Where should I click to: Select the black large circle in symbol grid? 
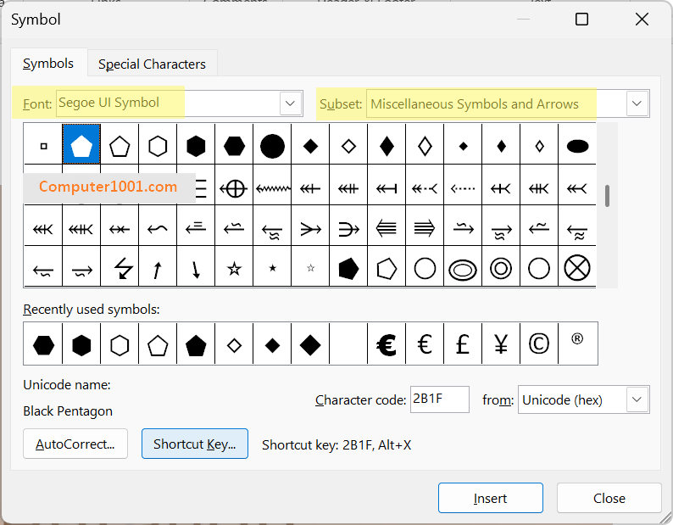tap(272, 146)
